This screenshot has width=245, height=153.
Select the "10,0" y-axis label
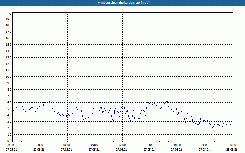click(x=9, y=77)
